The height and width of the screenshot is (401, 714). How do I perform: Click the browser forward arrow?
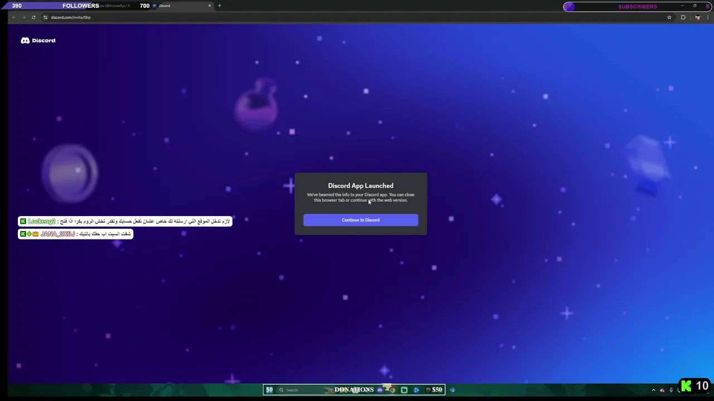23,17
